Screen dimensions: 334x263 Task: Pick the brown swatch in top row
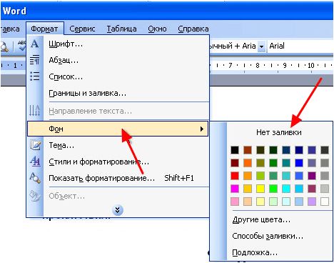[x=248, y=150]
